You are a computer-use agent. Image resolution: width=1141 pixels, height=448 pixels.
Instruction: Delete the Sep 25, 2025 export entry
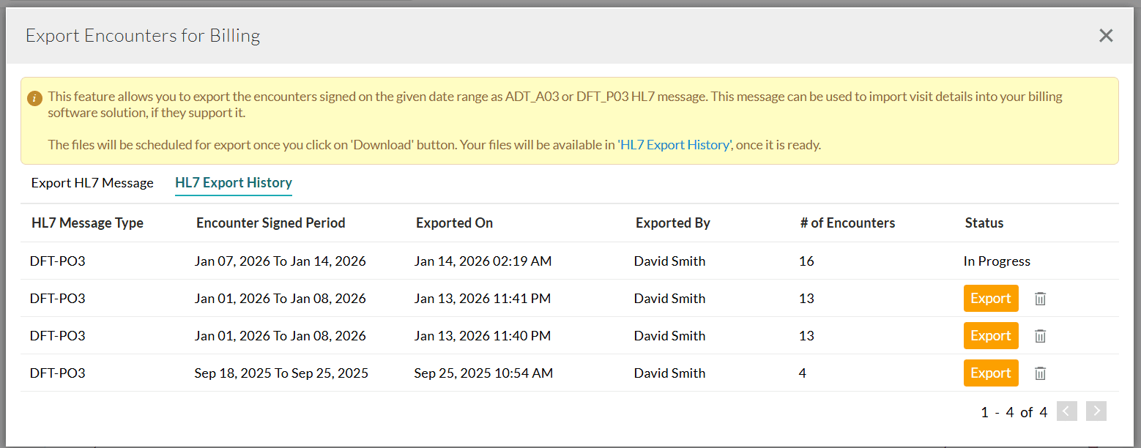[1040, 373]
